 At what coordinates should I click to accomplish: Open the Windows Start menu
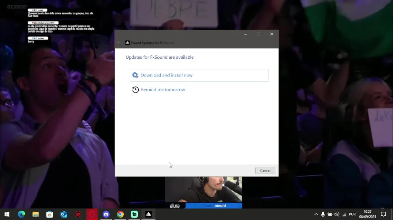7,214
